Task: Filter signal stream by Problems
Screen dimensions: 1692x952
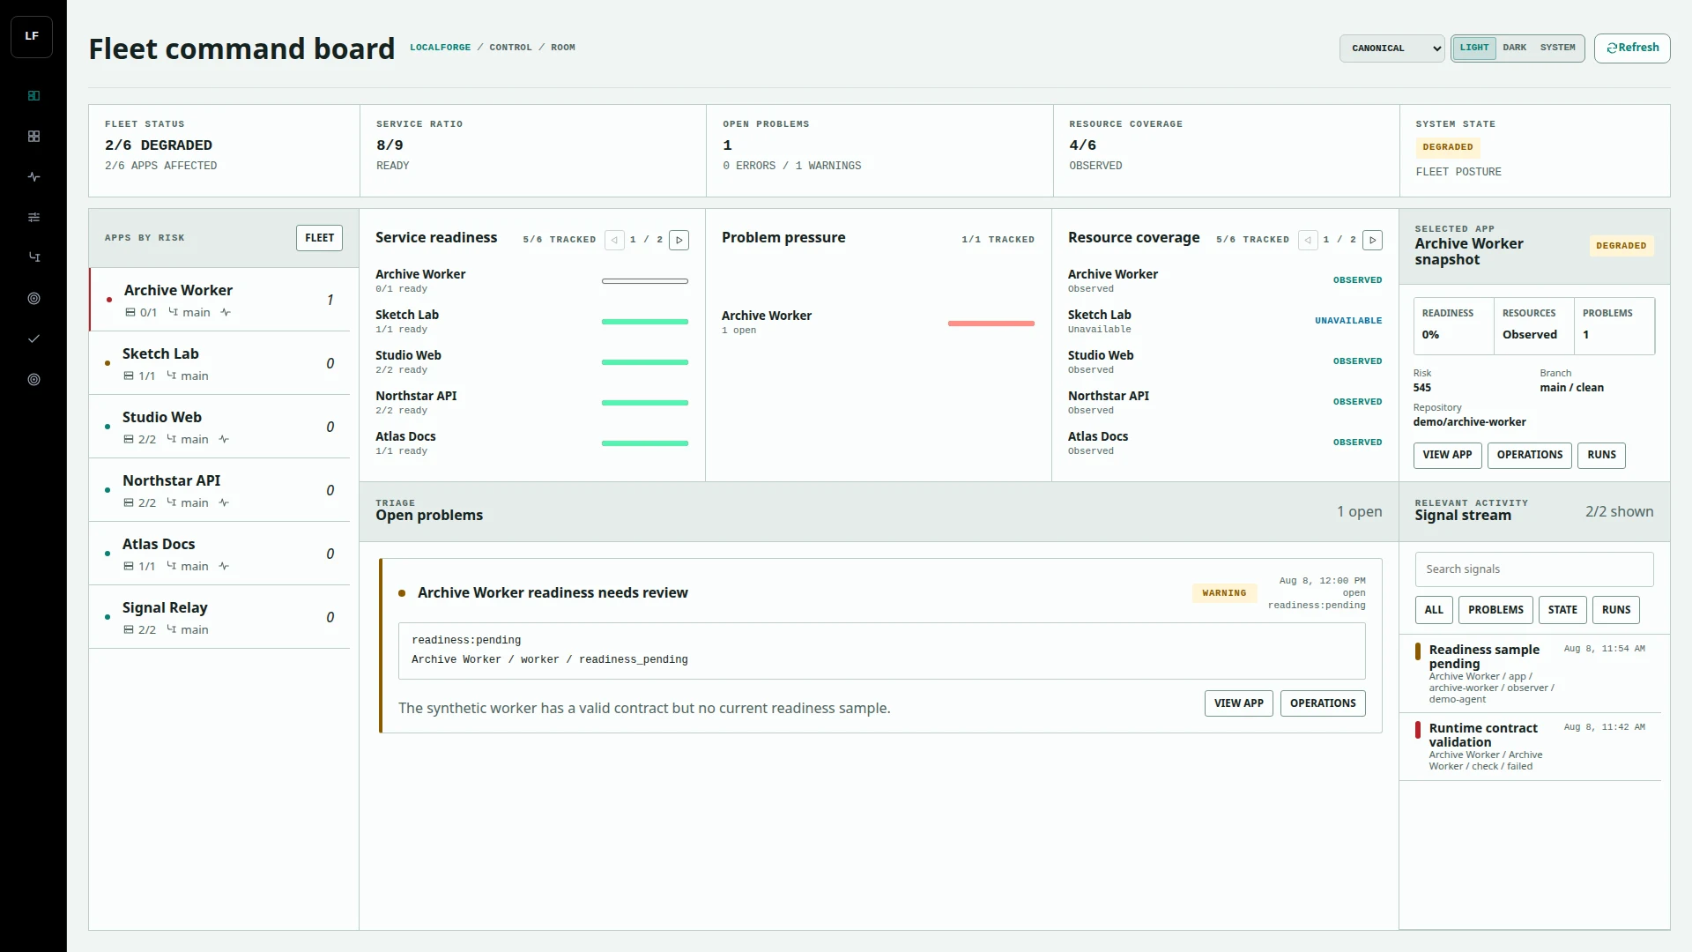Action: click(1495, 610)
